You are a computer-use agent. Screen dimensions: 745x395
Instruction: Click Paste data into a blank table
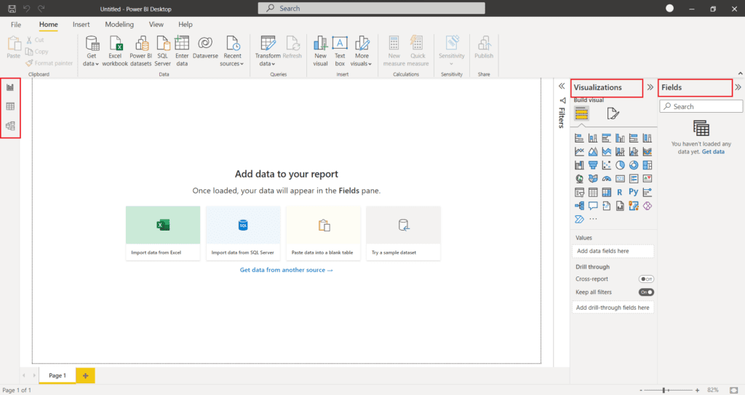click(323, 233)
